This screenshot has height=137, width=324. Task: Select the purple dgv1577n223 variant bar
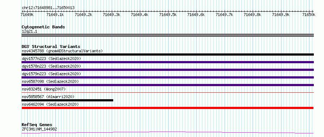(x=167, y=62)
